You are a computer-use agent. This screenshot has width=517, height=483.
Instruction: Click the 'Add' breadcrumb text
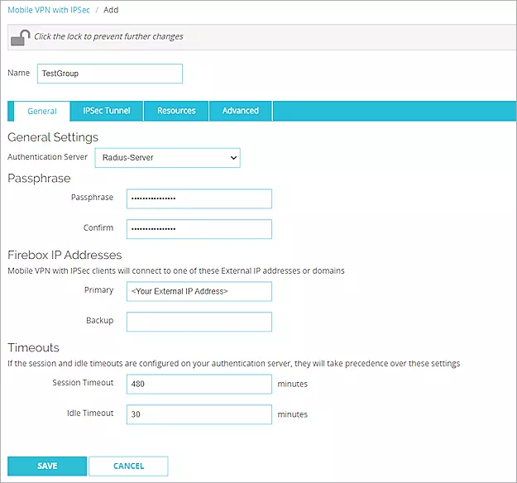[x=111, y=10]
